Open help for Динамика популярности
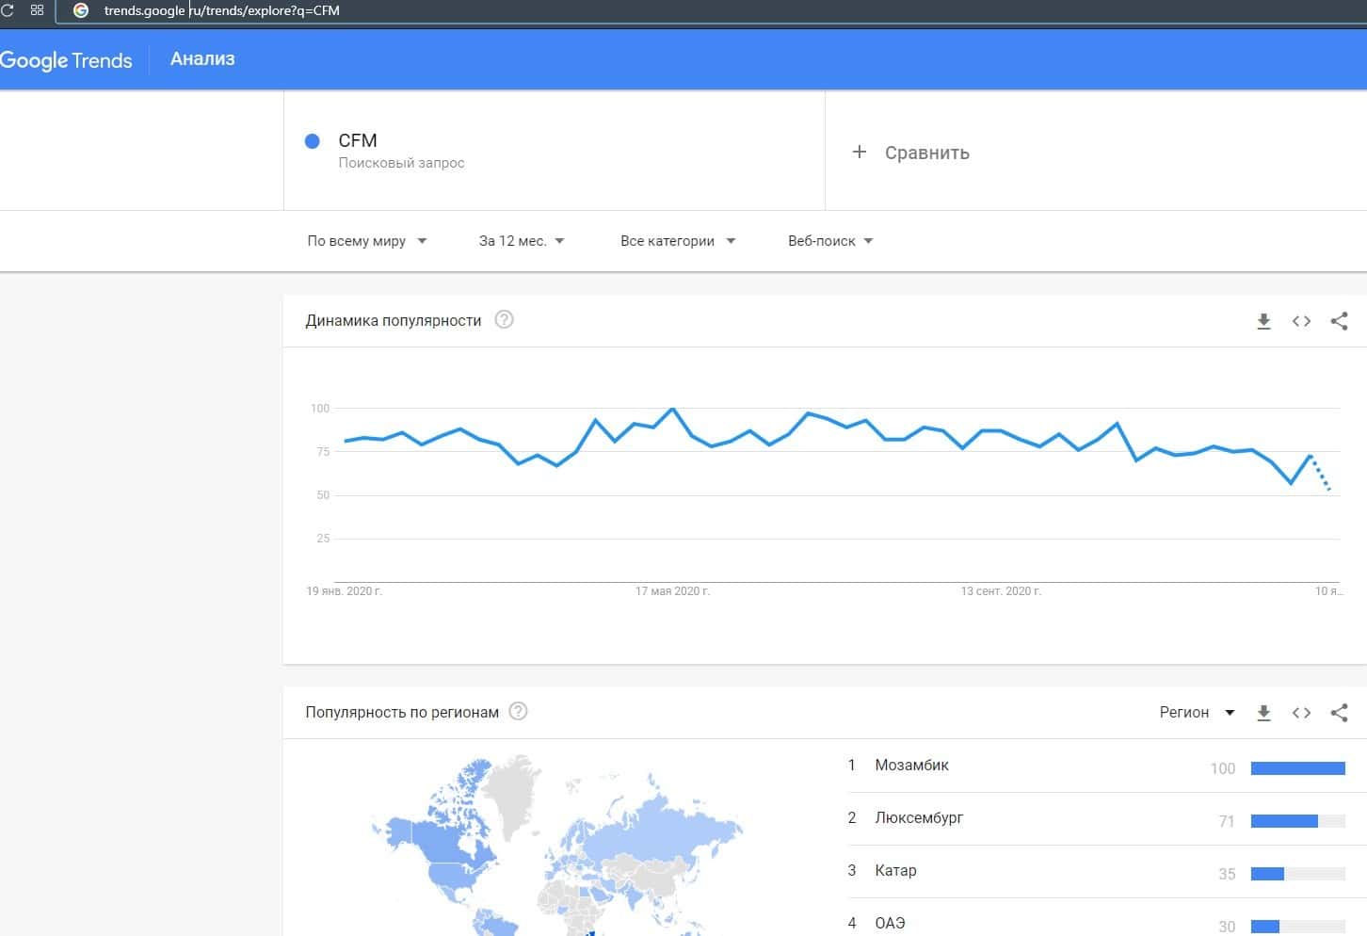This screenshot has height=936, width=1367. pos(505,320)
